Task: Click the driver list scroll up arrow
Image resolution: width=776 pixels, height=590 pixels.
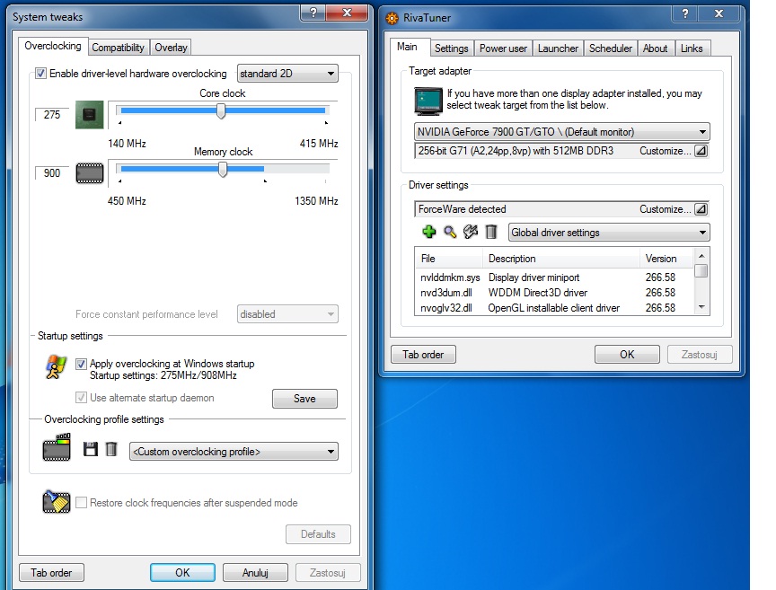Action: (x=701, y=255)
